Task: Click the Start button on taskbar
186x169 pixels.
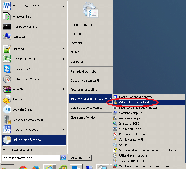Action: pos(7,167)
